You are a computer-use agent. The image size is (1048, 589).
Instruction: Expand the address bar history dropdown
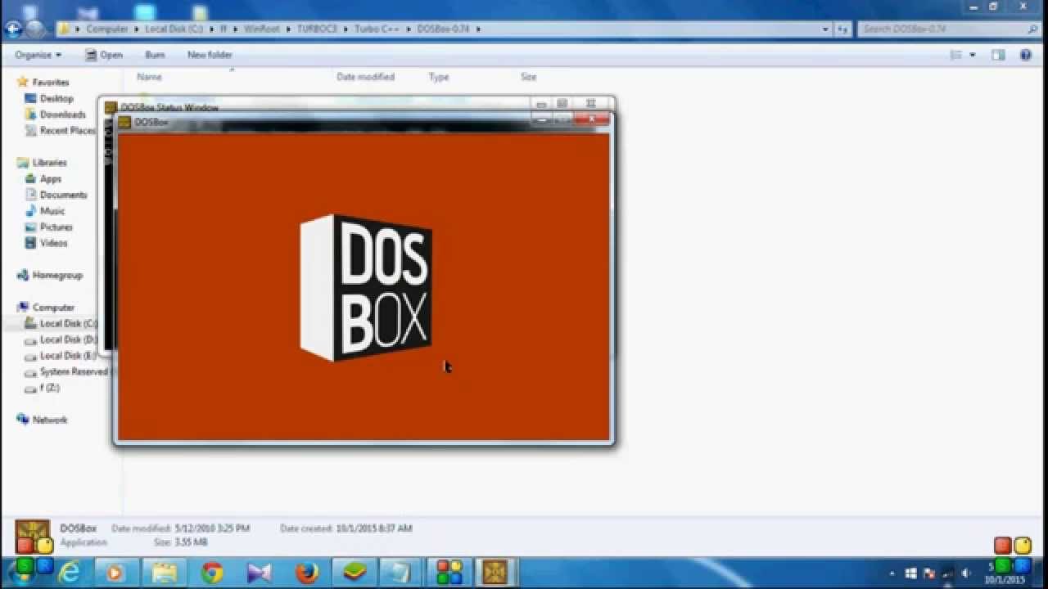point(825,29)
